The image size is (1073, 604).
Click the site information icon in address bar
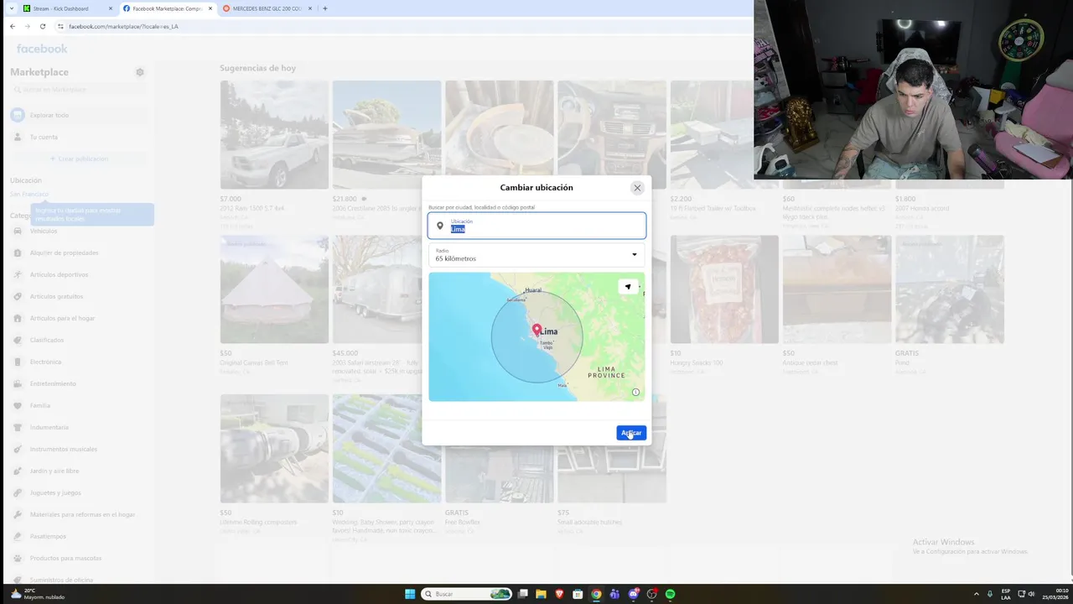(x=61, y=26)
